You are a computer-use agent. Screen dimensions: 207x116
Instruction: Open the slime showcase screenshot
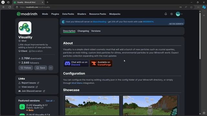tap(92, 106)
